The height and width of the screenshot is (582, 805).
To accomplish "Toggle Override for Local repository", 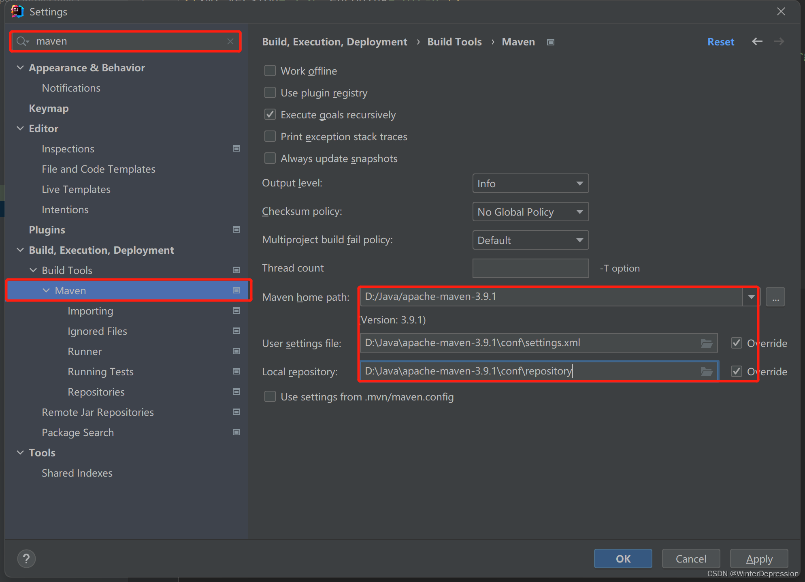I will (x=737, y=371).
